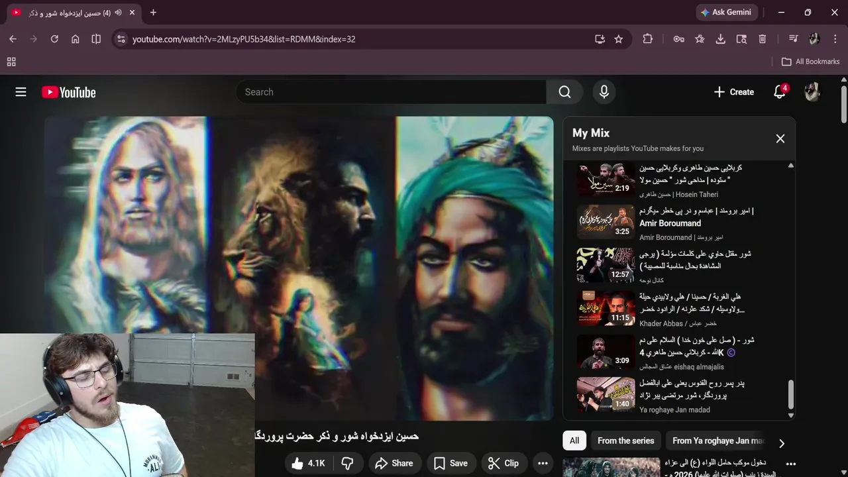Open the browser home page

76,39
